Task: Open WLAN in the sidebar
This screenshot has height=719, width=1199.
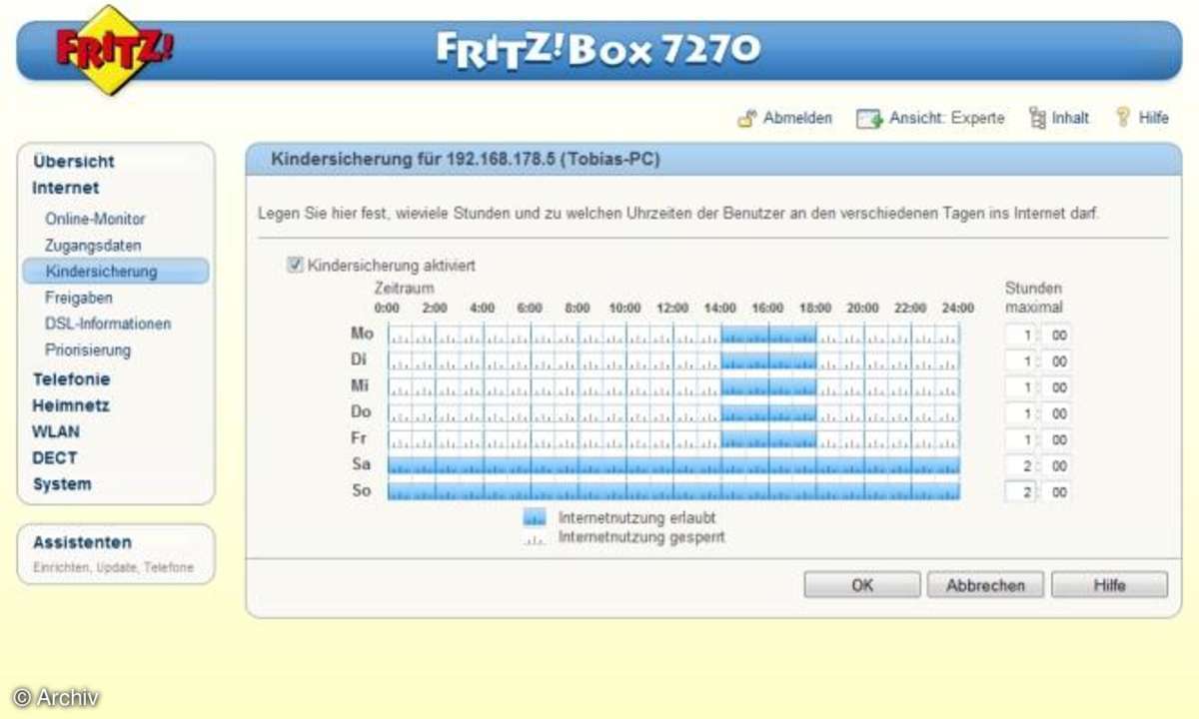Action: [x=56, y=432]
